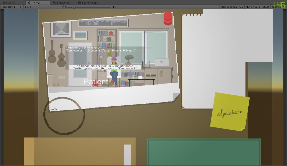Viewport: 287px width, 166px height.
Task: Click the white mug on the table
Action: point(140,77)
